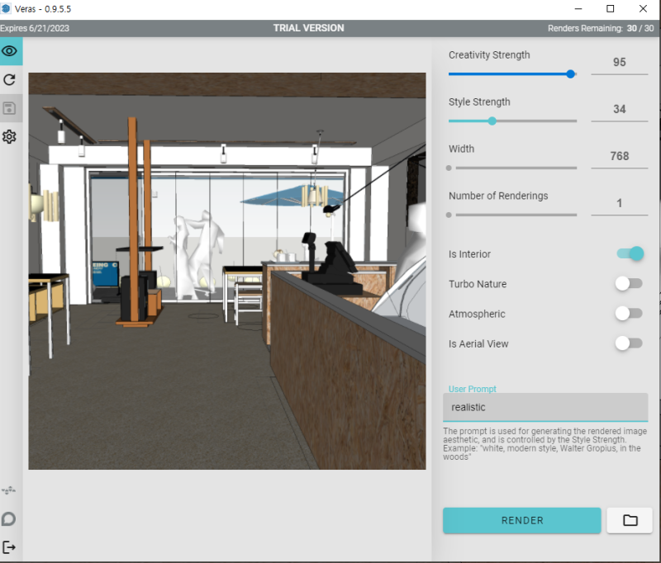The width and height of the screenshot is (661, 563).
Task: Click the RENDER button
Action: [x=522, y=520]
